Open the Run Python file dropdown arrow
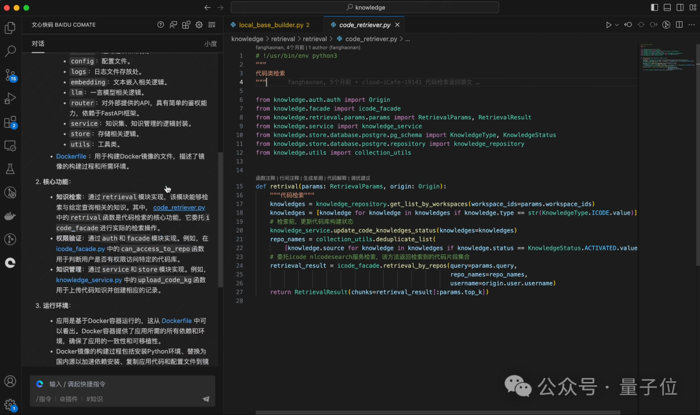This screenshot has height=415, width=700. point(617,25)
